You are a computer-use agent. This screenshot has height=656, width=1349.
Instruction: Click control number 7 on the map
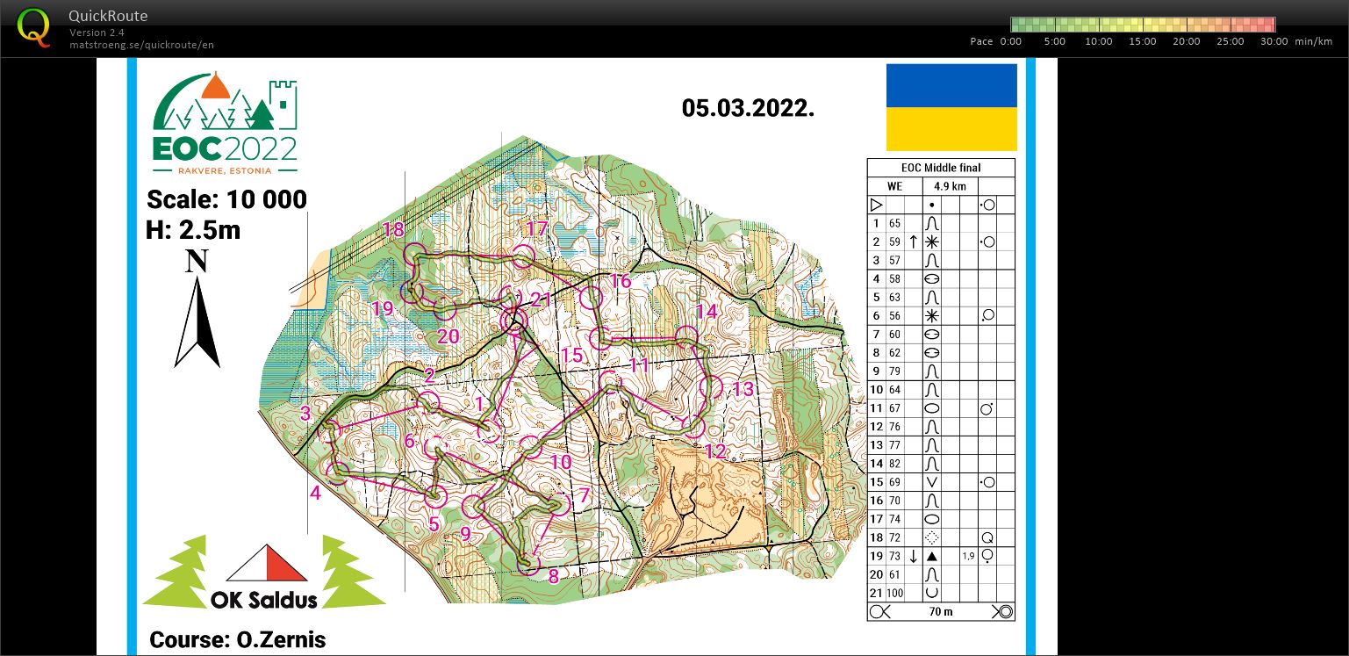584,495
